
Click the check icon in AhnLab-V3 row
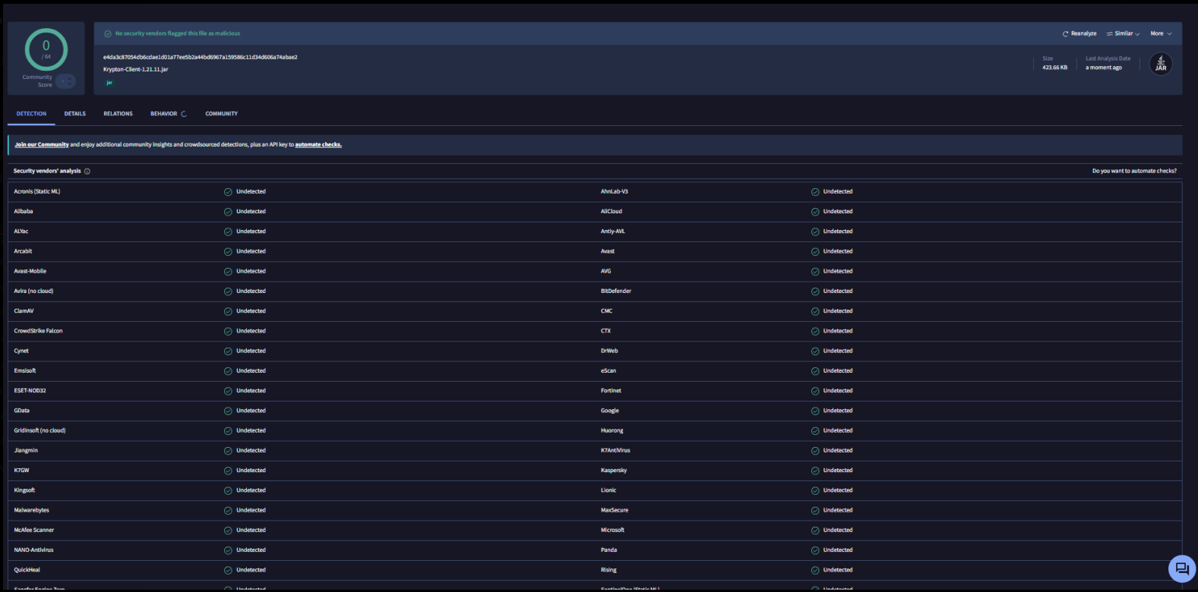815,191
